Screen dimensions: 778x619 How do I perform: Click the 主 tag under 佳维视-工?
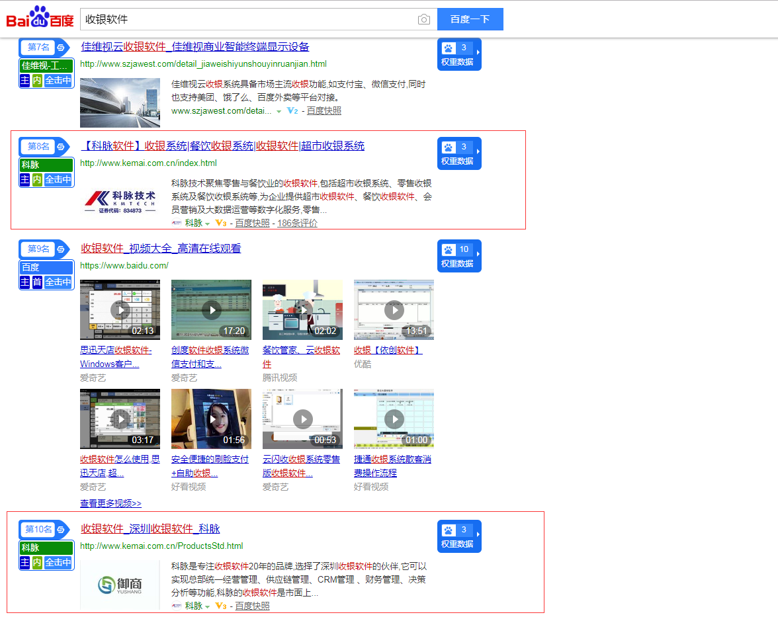point(25,81)
